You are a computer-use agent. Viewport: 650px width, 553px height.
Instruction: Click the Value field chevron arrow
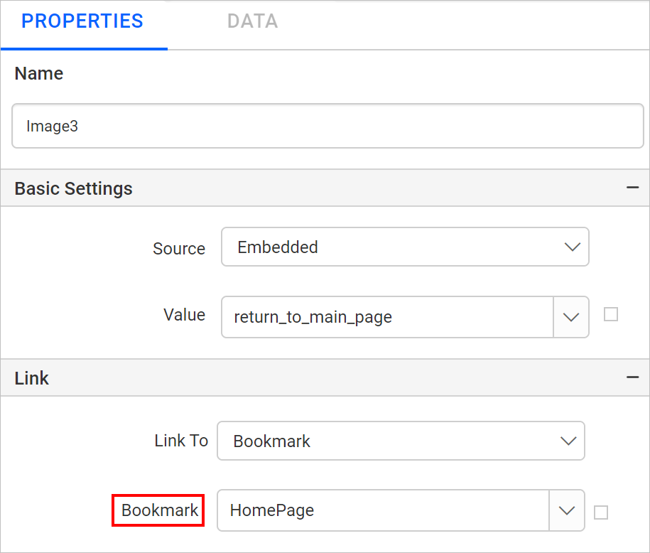tap(571, 317)
